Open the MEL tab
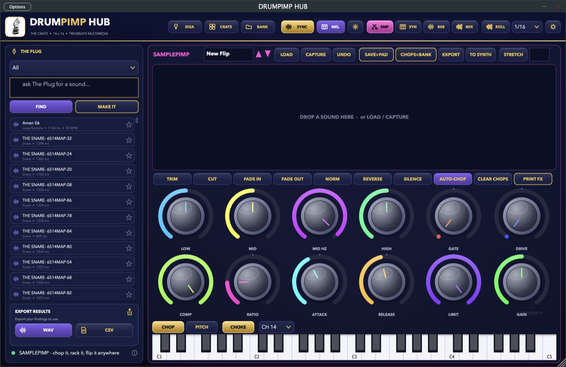The width and height of the screenshot is (566, 367). coord(331,27)
